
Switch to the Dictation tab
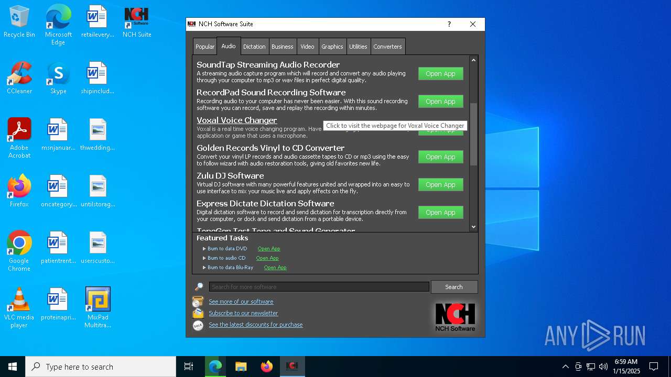coord(254,47)
